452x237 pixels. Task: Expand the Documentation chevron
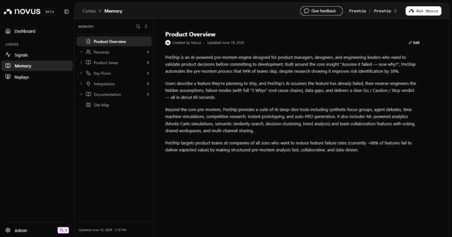click(81, 94)
